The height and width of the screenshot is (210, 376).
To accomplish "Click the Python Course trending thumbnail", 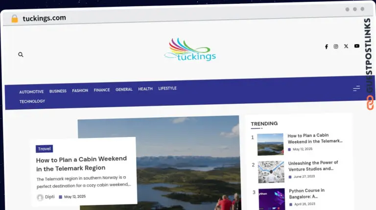I will point(271,199).
